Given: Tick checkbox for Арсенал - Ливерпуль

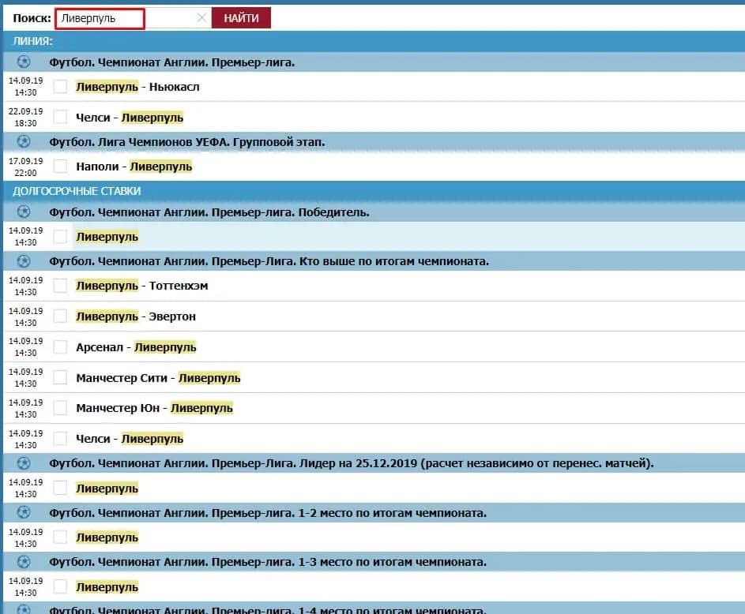Looking at the screenshot, I should (60, 347).
